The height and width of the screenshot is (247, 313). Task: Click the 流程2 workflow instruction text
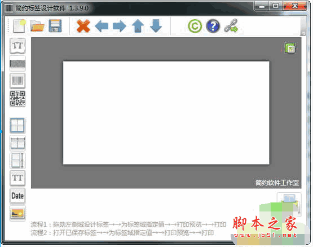122,233
